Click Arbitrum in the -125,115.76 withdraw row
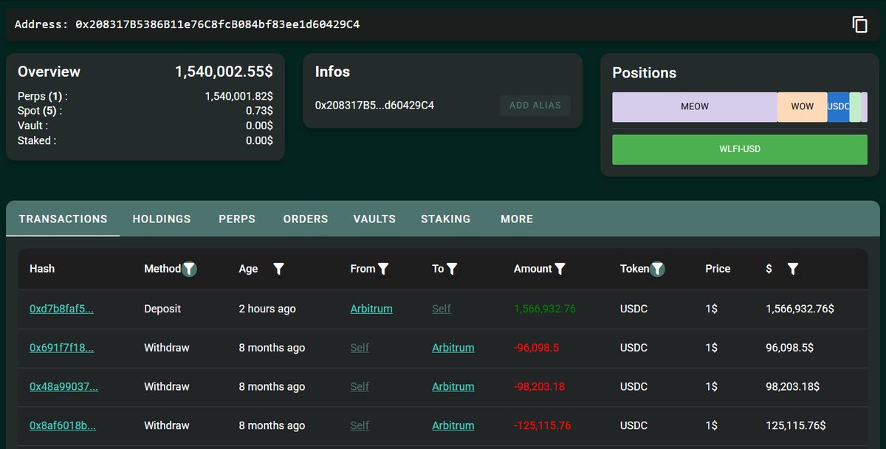Screen dimensions: 886x449 coord(453,426)
